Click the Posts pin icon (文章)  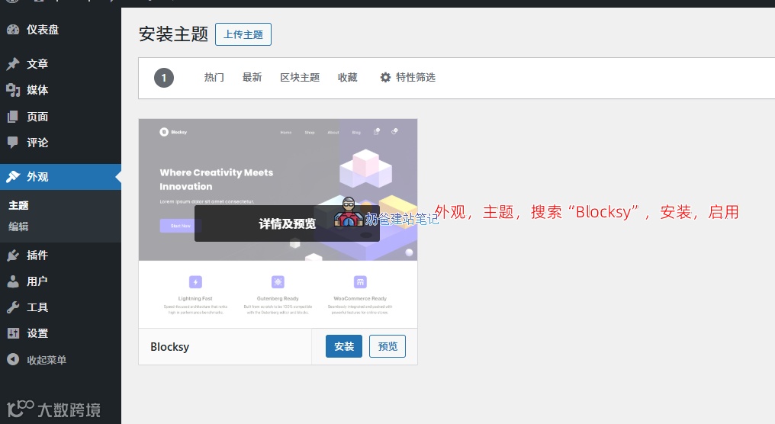coord(13,64)
